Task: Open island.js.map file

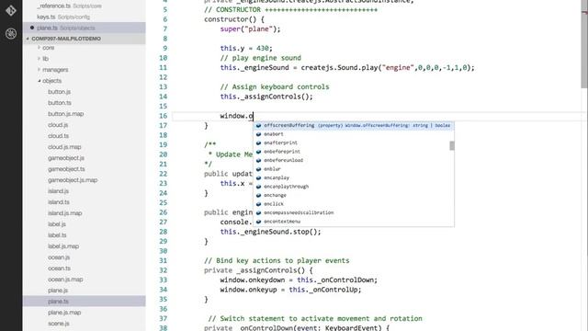Action: coord(64,213)
